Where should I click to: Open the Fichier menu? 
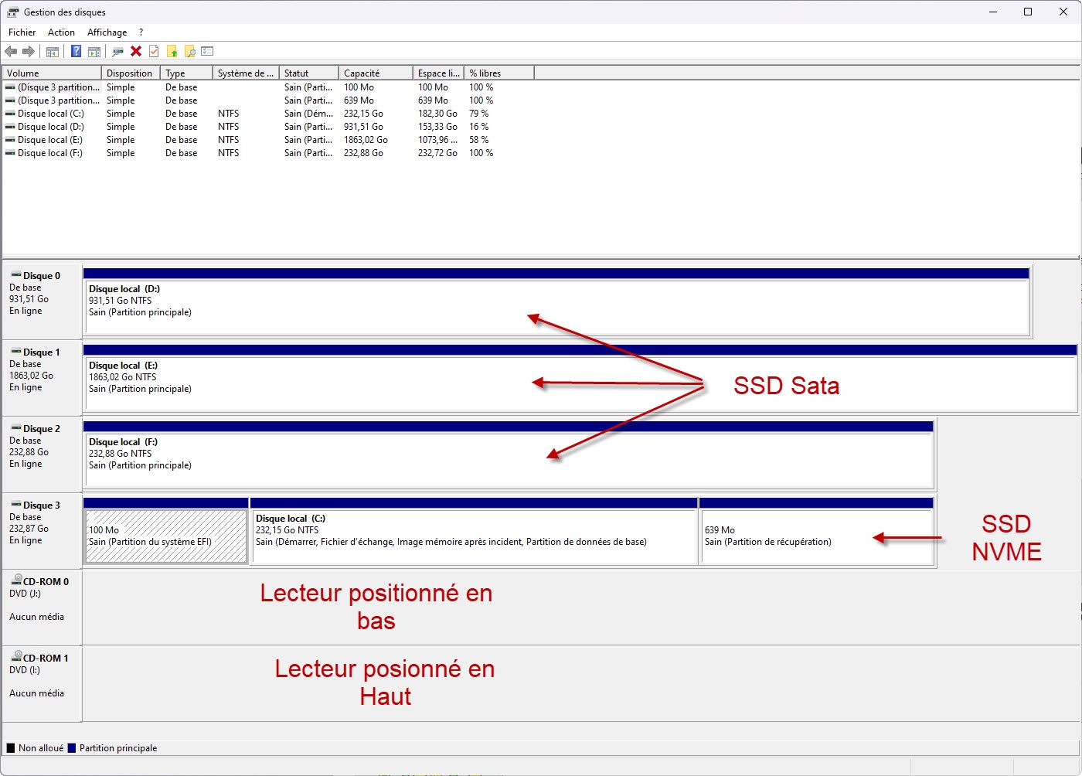point(22,32)
